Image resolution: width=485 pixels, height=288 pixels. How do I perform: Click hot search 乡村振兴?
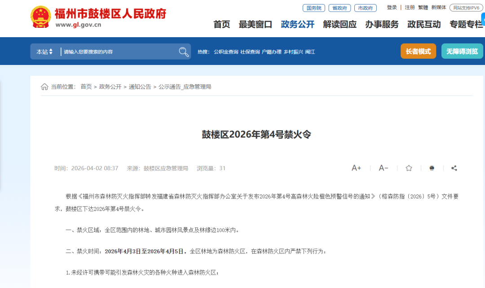point(293,52)
